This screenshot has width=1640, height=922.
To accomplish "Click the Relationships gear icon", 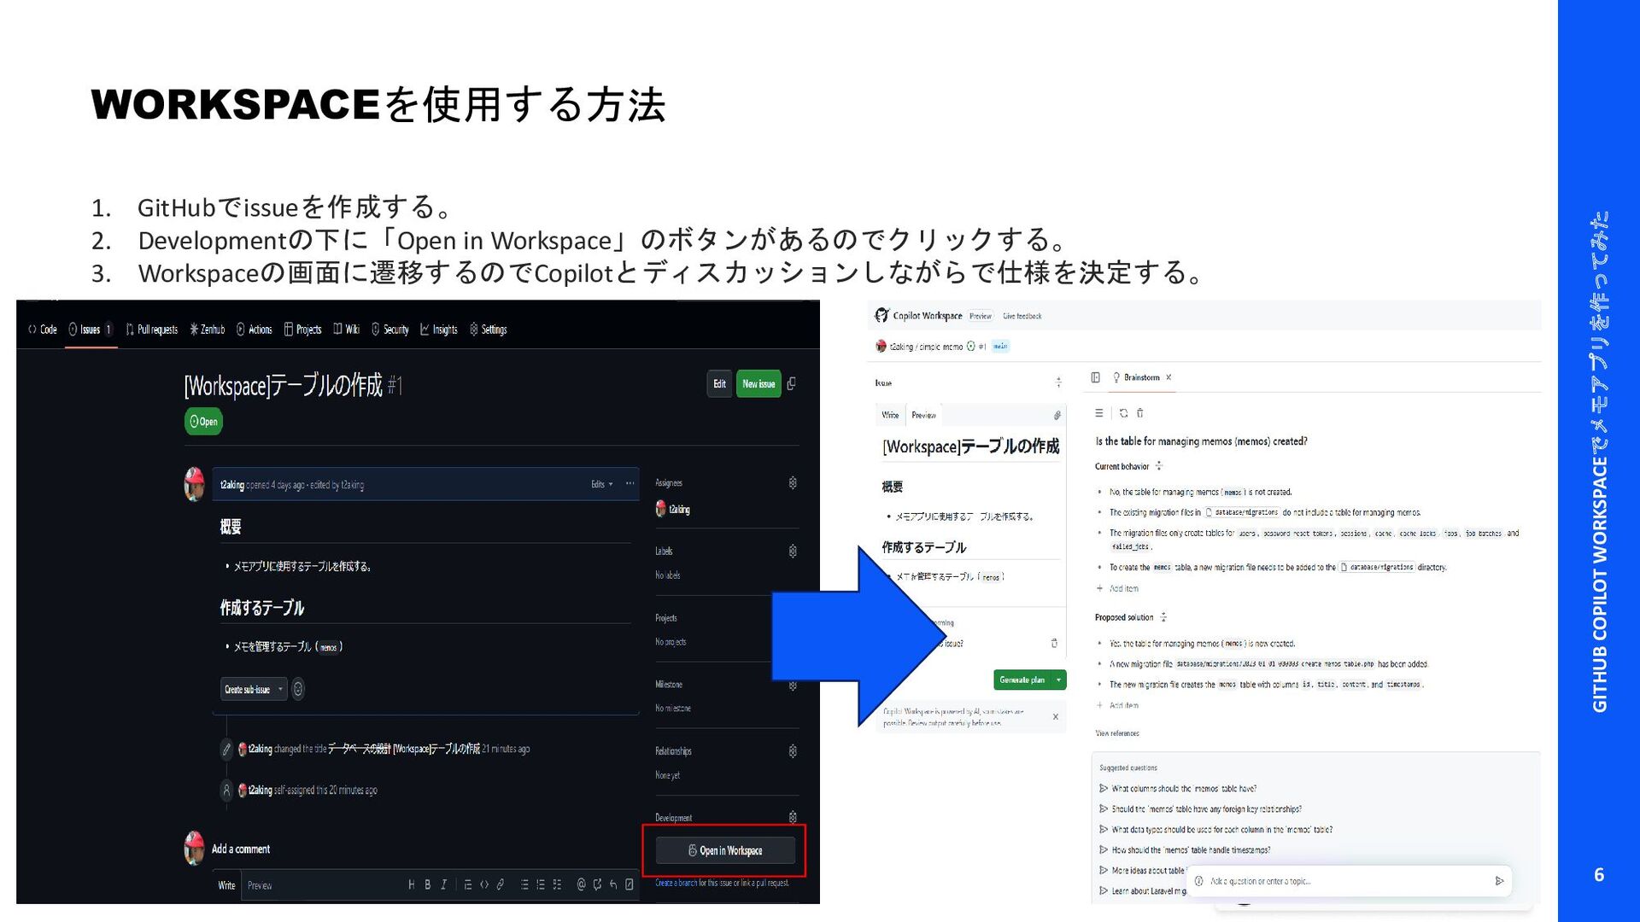I will pyautogui.click(x=793, y=751).
